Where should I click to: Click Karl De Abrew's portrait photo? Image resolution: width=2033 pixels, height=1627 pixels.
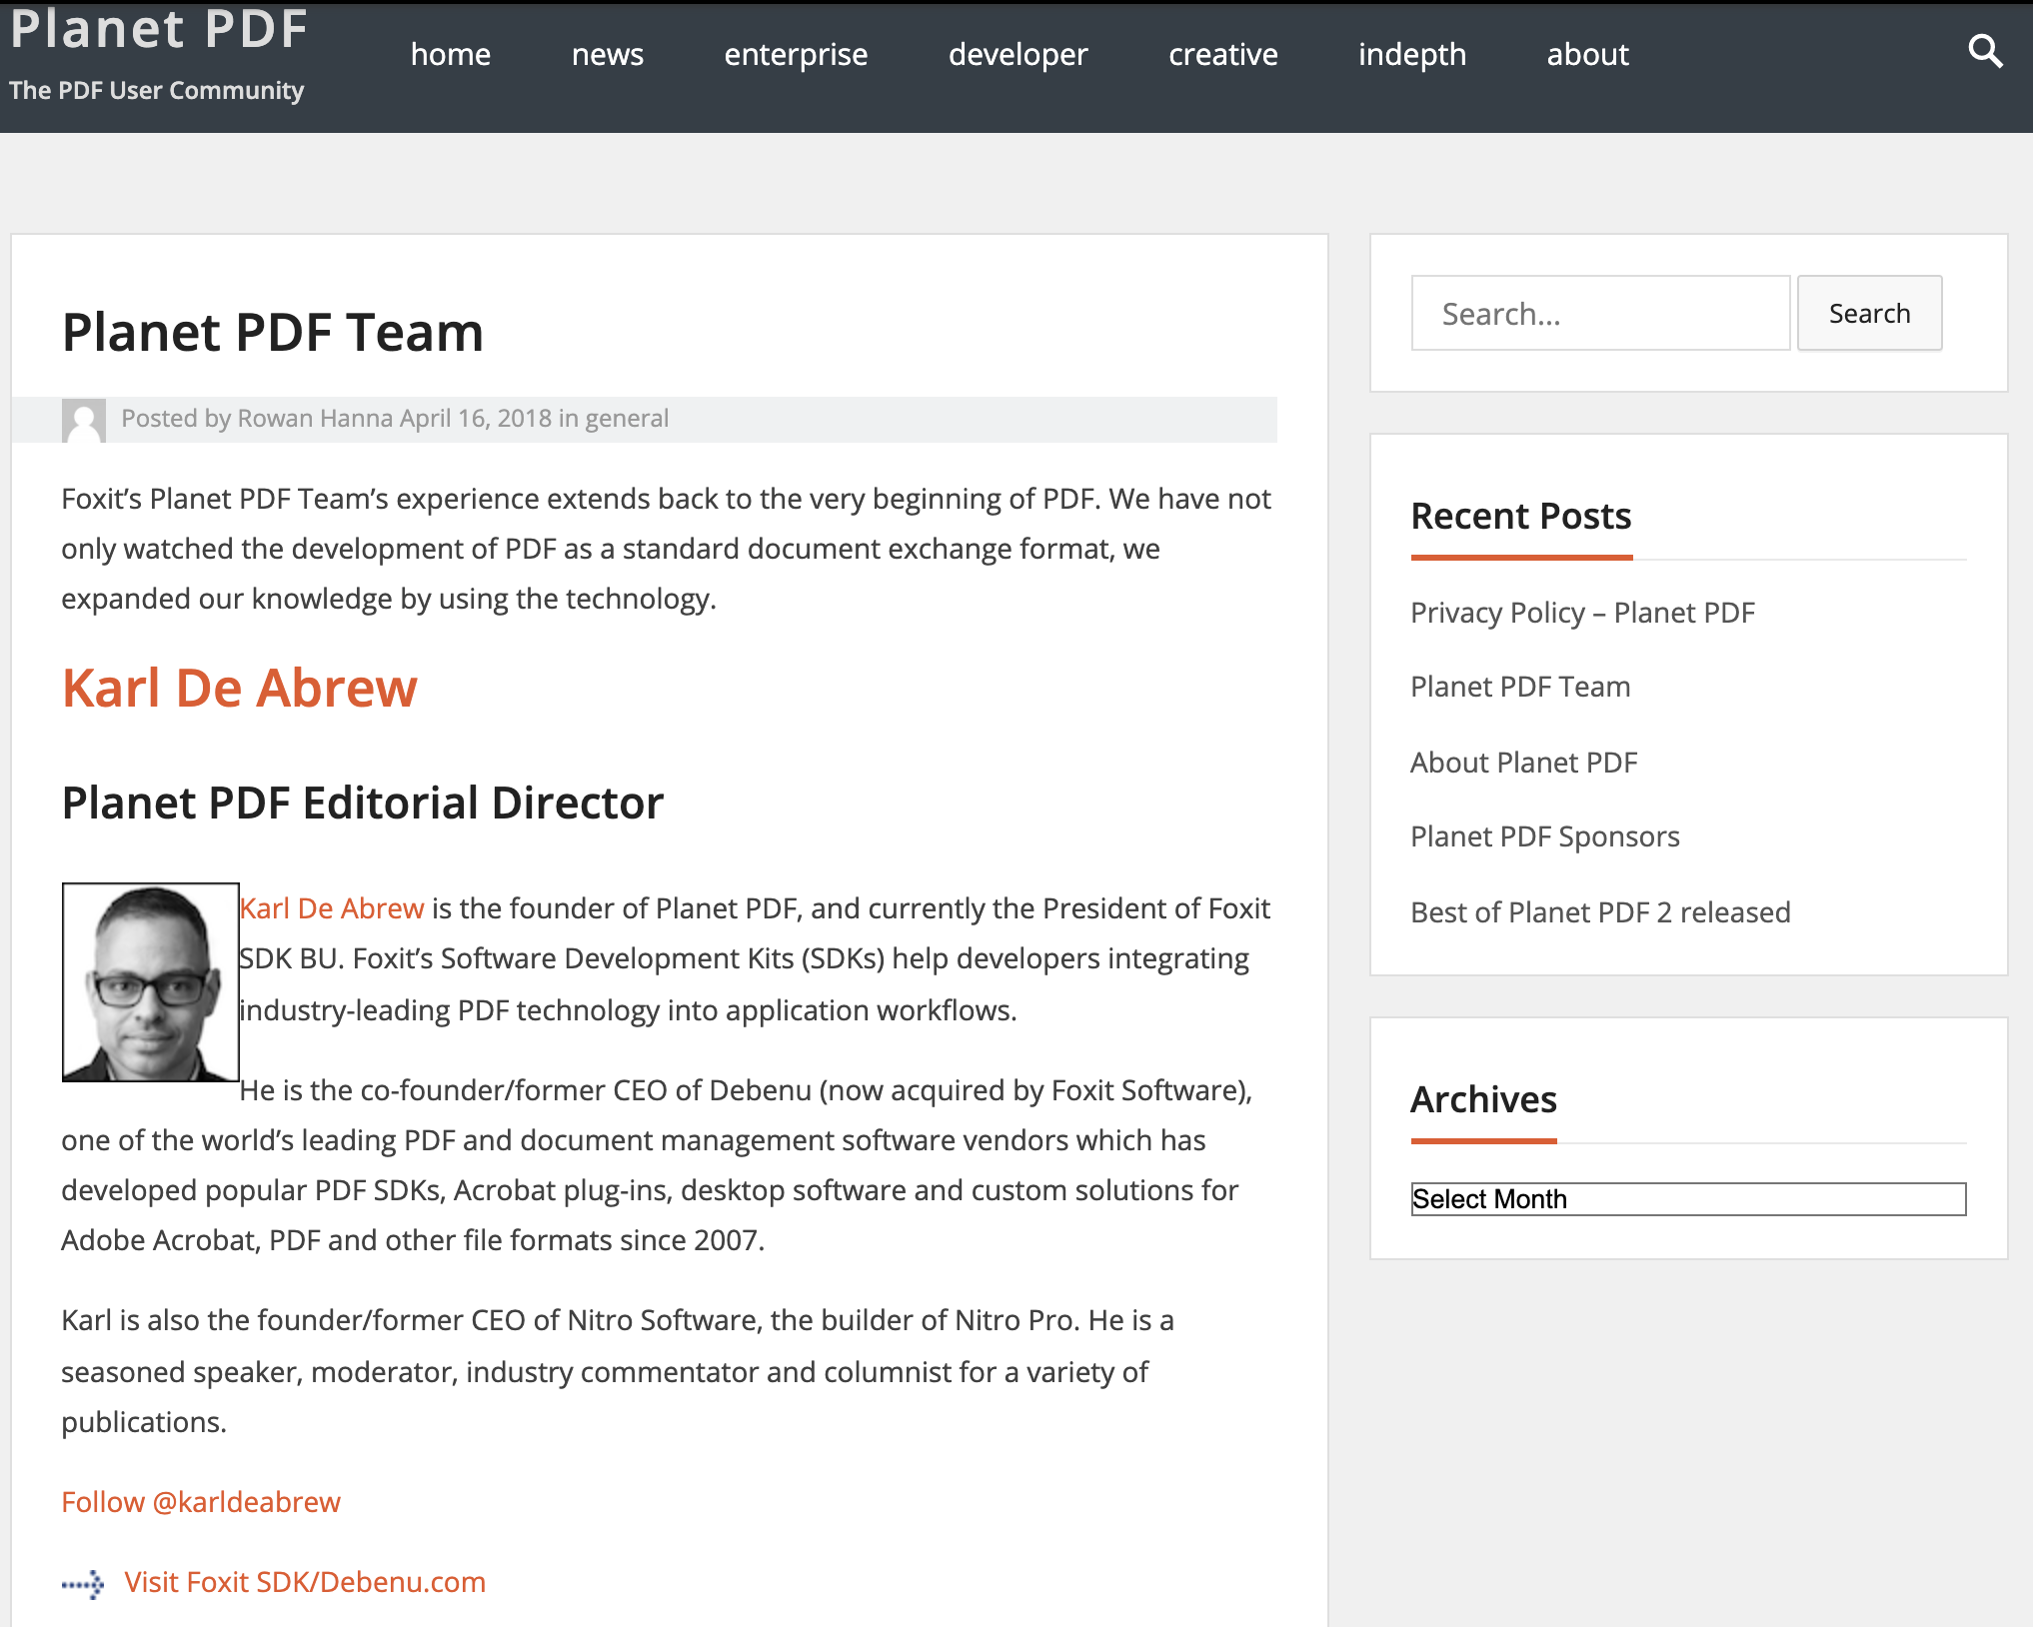(150, 981)
